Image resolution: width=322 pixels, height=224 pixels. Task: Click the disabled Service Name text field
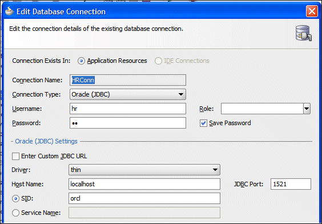coord(144,213)
